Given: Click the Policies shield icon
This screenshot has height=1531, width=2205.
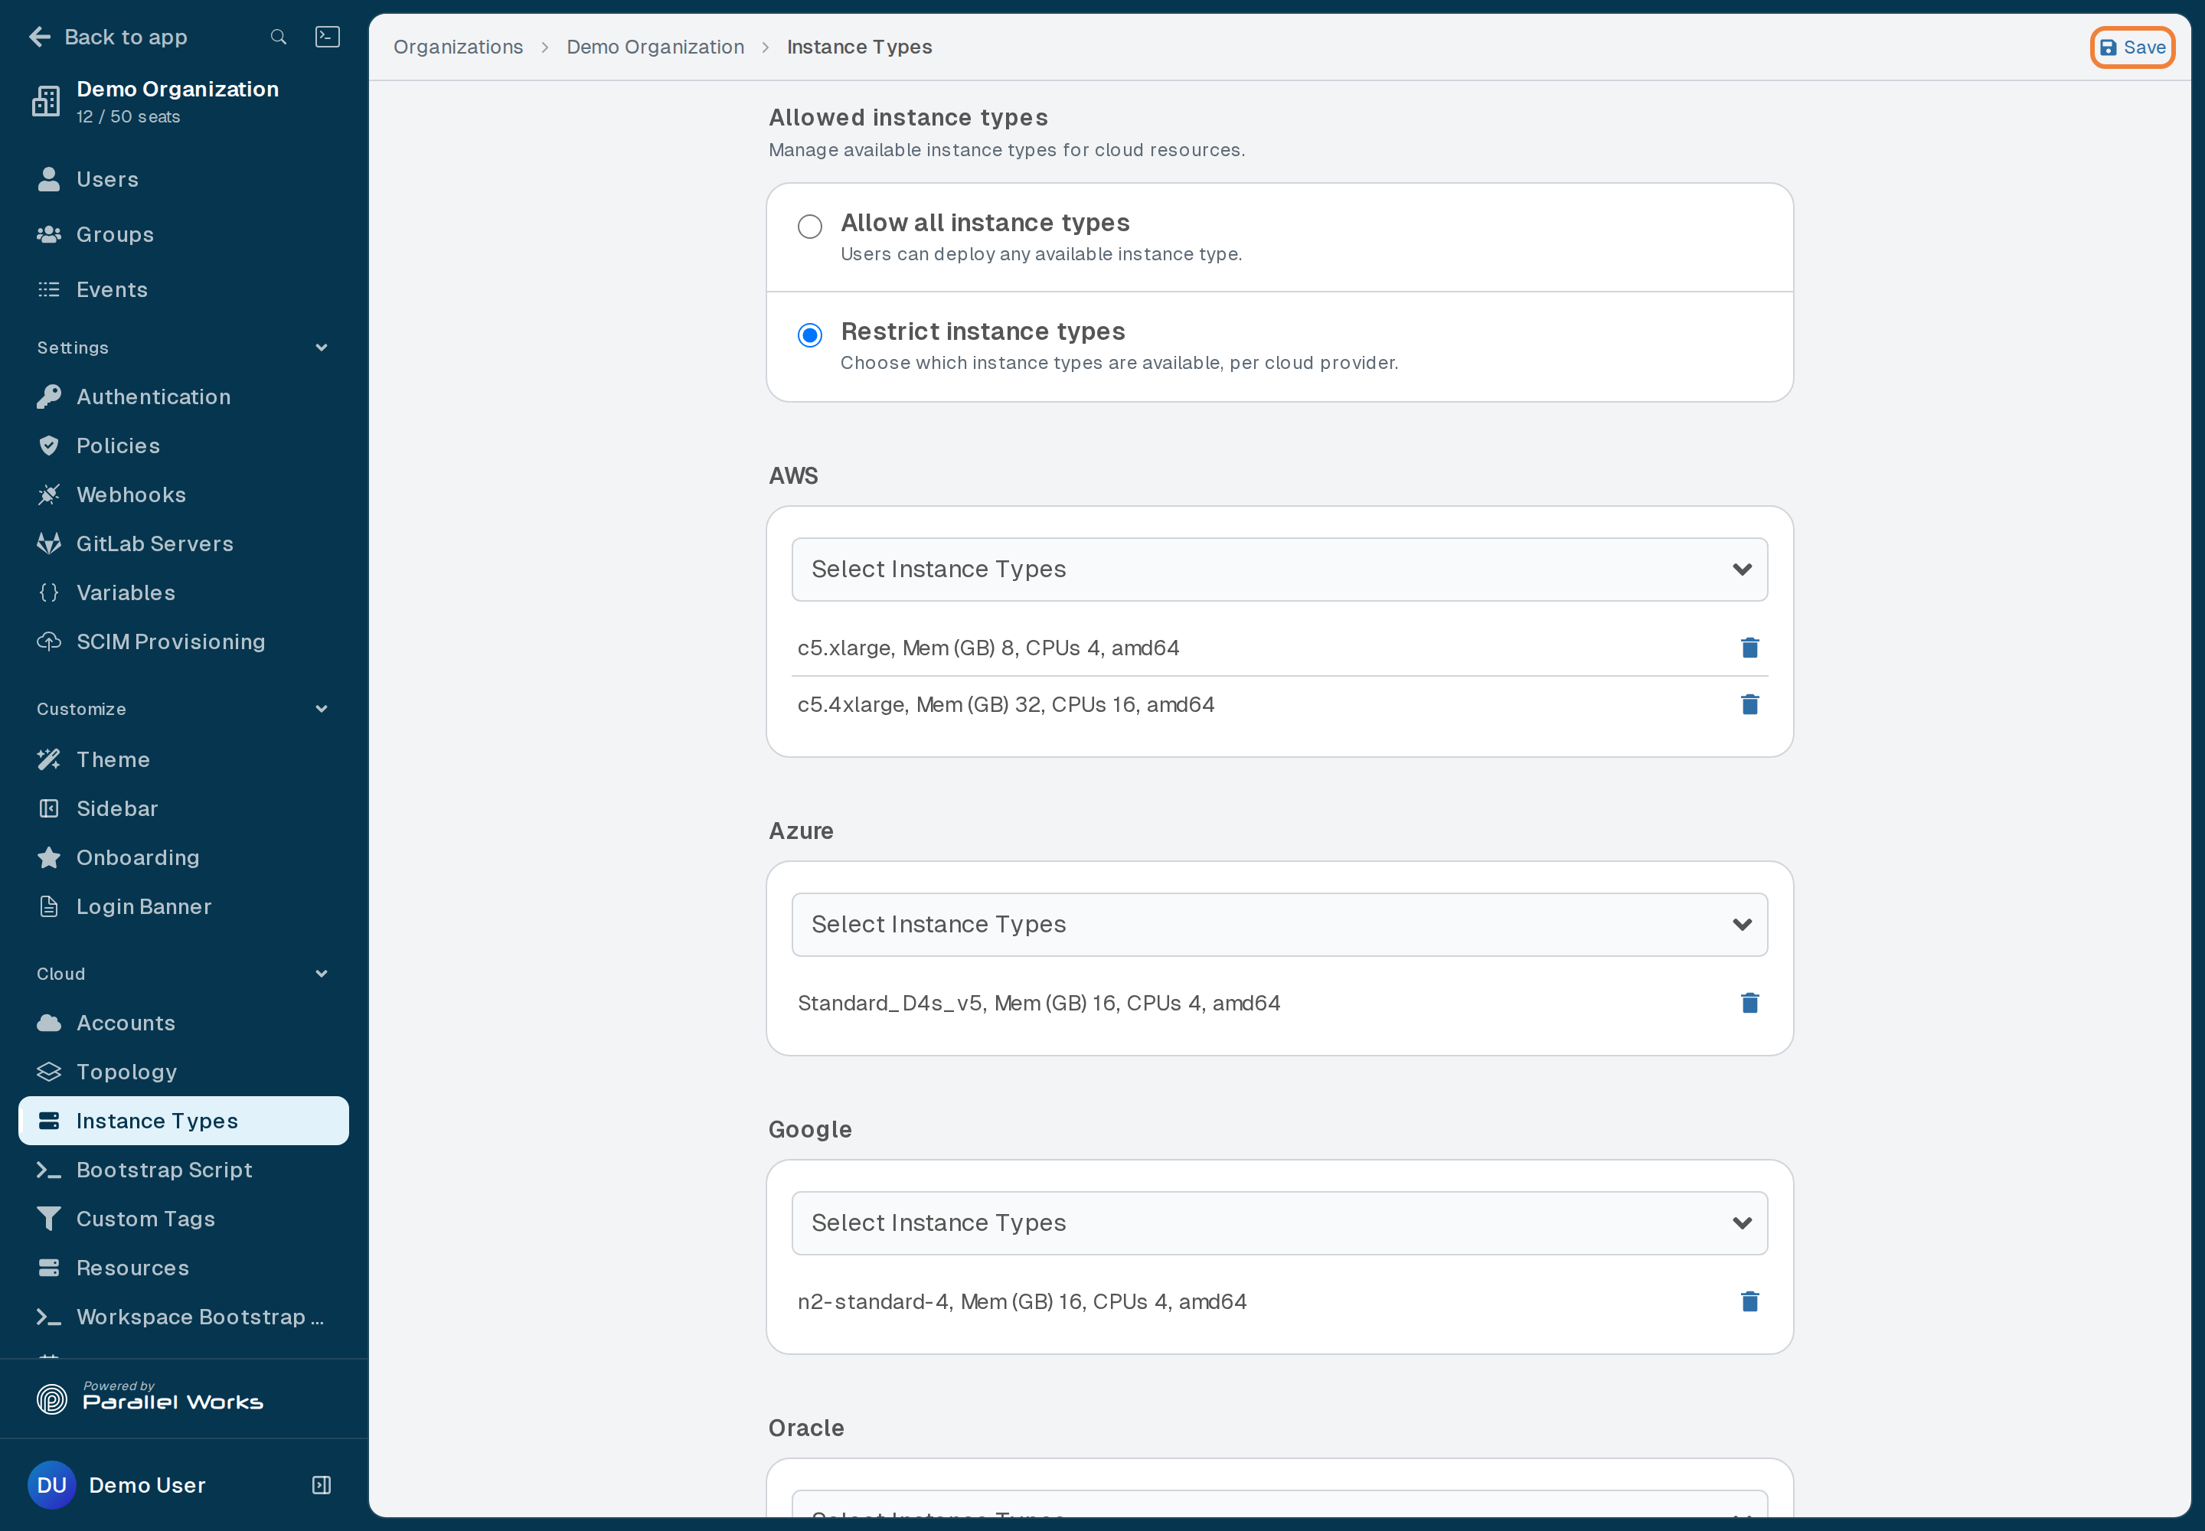Looking at the screenshot, I should click(x=49, y=445).
